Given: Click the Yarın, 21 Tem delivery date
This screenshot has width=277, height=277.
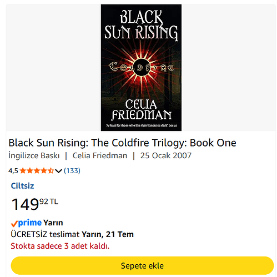Looking at the screenshot, I should coord(108,234).
